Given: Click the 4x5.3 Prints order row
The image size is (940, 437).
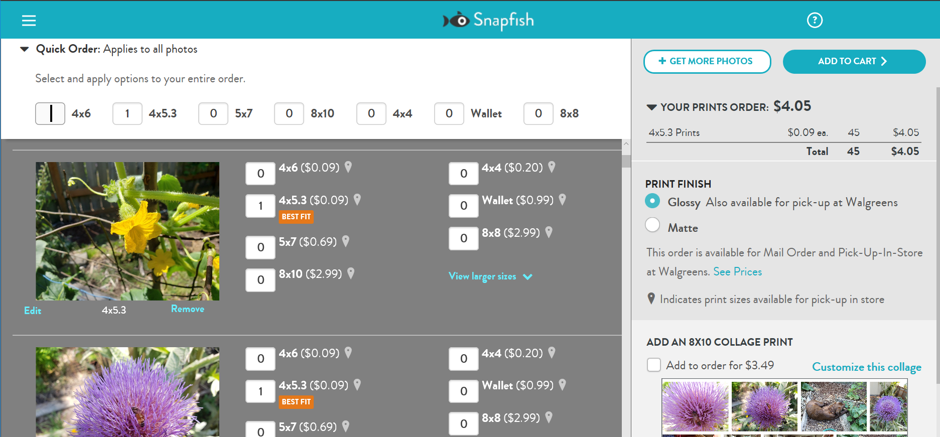Looking at the screenshot, I should [x=783, y=132].
